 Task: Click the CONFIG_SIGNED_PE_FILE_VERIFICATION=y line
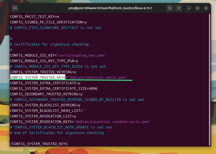48,22
